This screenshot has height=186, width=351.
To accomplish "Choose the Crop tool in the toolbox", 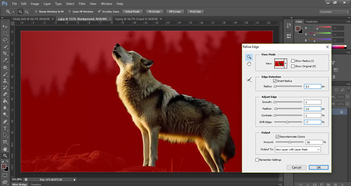I will 5,54.
